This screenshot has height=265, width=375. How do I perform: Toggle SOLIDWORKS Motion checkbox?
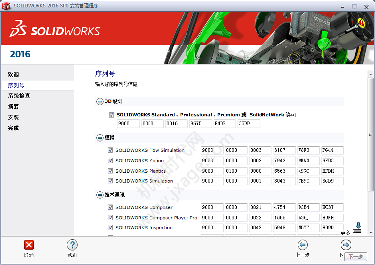coord(110,161)
